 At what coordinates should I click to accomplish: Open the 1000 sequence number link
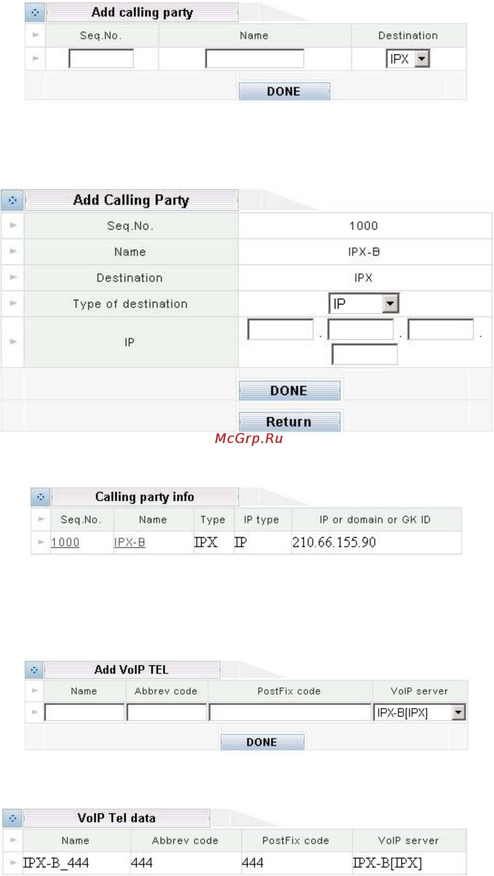[65, 542]
